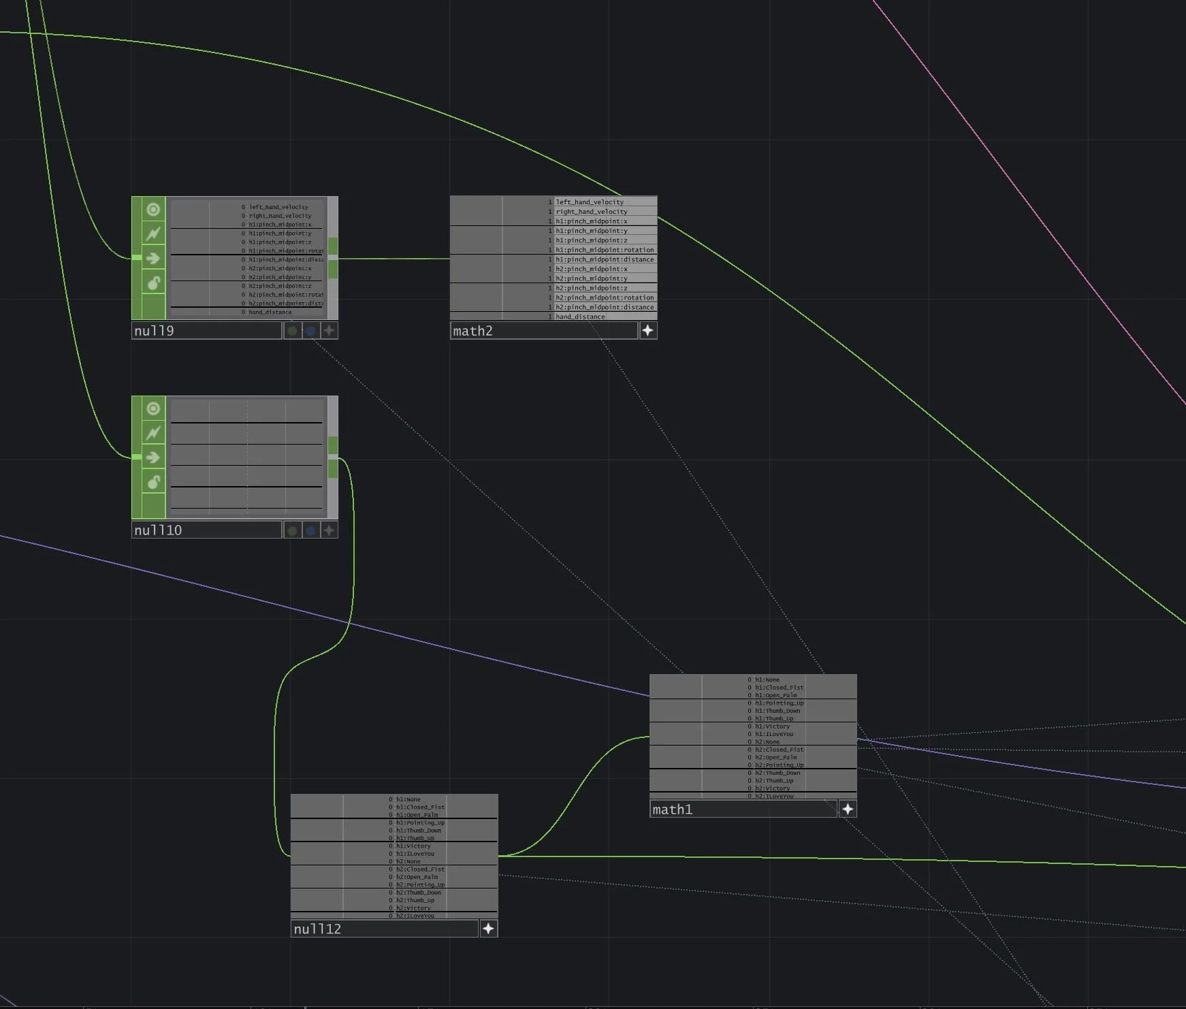Click hand_distance channel in null9
1186x1009 pixels.
click(x=270, y=313)
